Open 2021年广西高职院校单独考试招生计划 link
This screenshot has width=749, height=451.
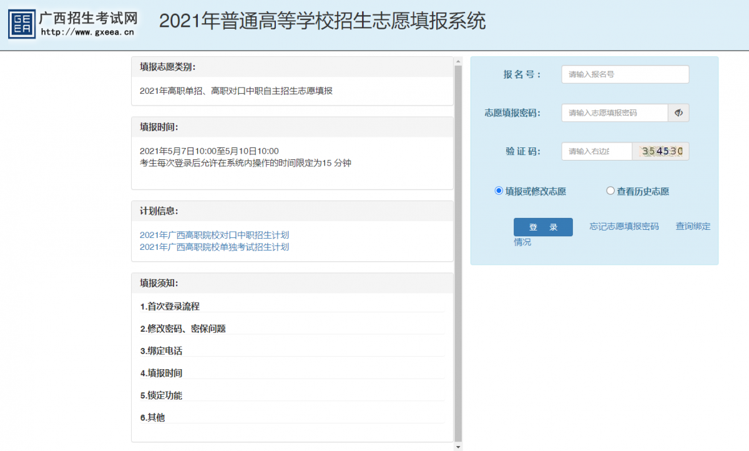click(x=214, y=247)
